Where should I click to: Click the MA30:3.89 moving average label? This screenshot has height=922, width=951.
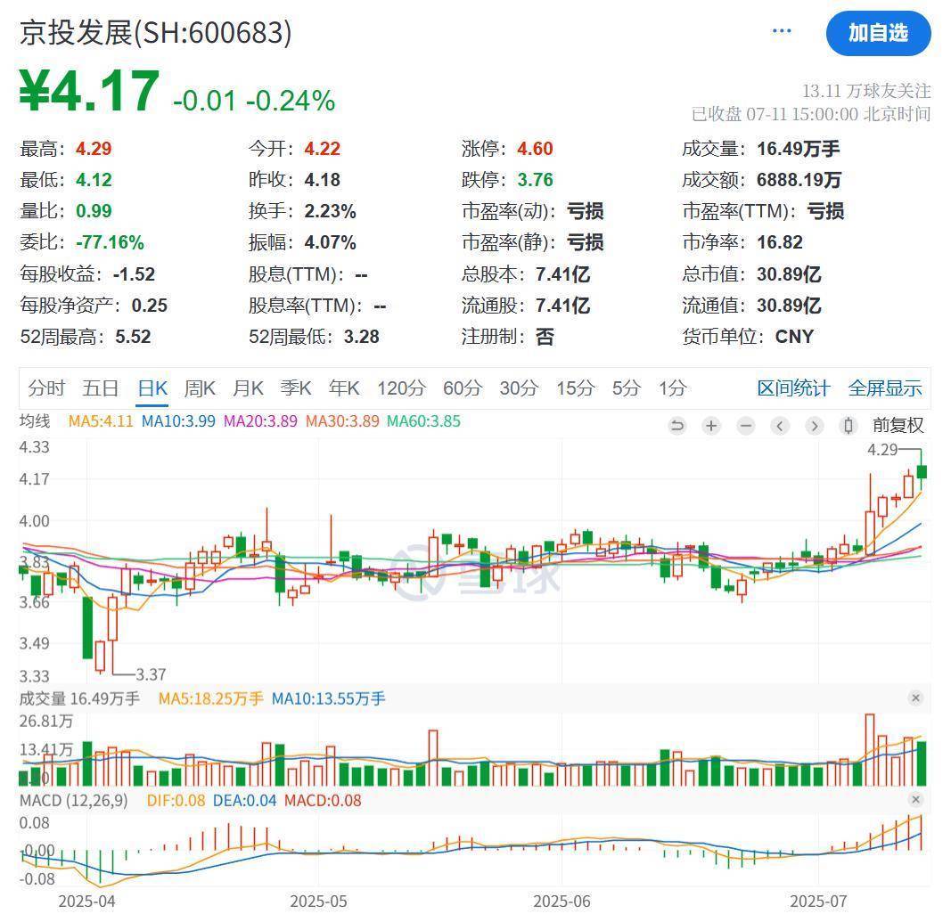click(342, 420)
